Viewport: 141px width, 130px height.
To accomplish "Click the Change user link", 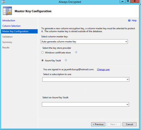I will point(103,69).
